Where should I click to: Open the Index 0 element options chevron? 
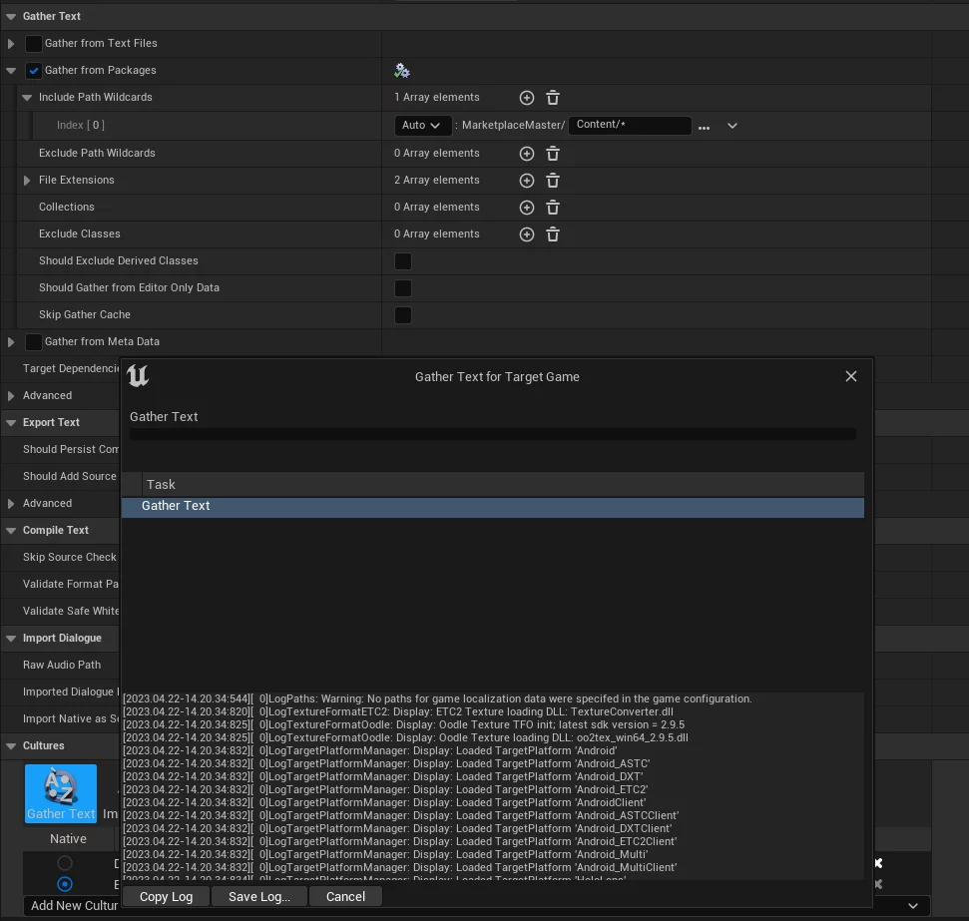click(x=732, y=126)
